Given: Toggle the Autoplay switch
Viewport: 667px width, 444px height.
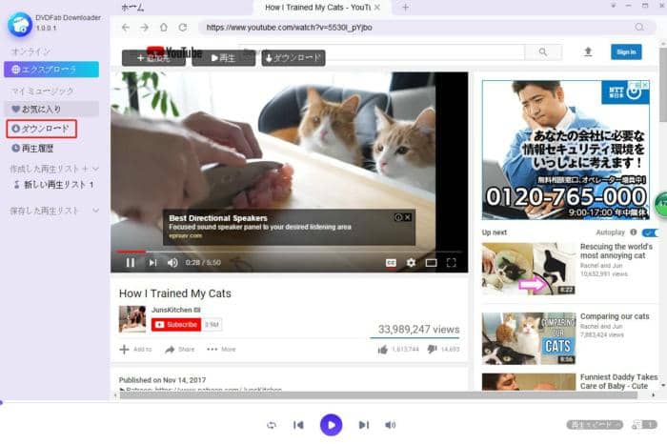Looking at the screenshot, I should tap(651, 232).
